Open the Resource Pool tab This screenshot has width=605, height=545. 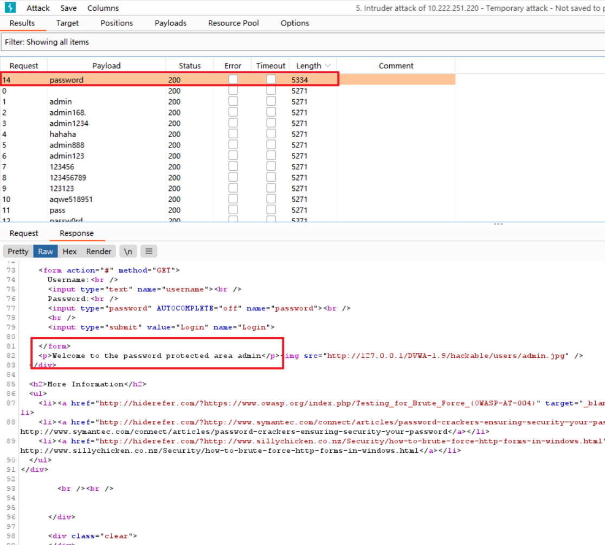click(x=233, y=23)
